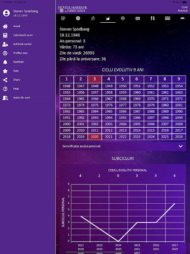Click the chart low point at 2014
This screenshot has height=254, width=190.
point(118,241)
